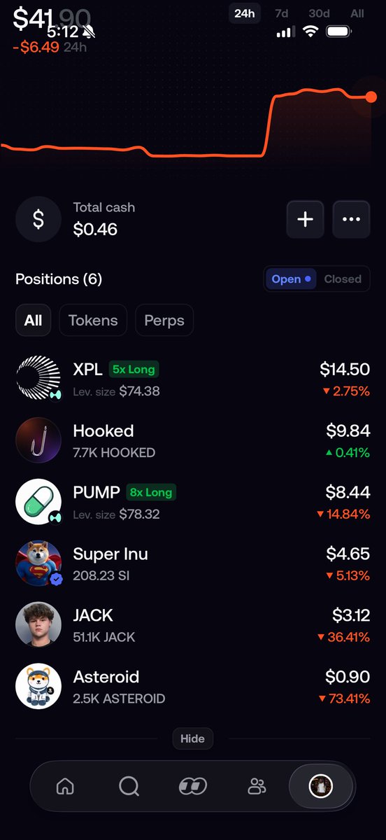Open the Search magnifier in bottom navigation
Screen dimensions: 386x840
(129, 786)
